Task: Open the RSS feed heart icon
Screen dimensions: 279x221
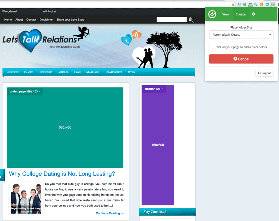Action: click(136, 34)
